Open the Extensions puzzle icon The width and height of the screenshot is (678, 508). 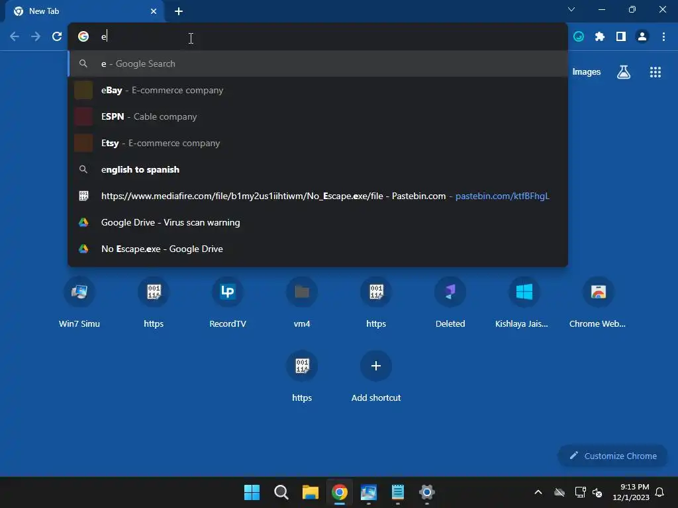click(x=600, y=36)
